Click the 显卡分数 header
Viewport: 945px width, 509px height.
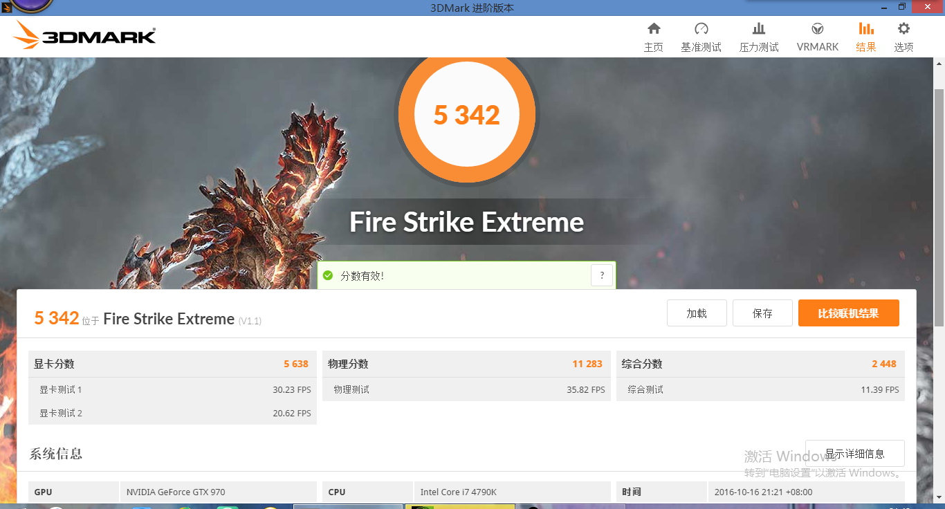(x=54, y=364)
